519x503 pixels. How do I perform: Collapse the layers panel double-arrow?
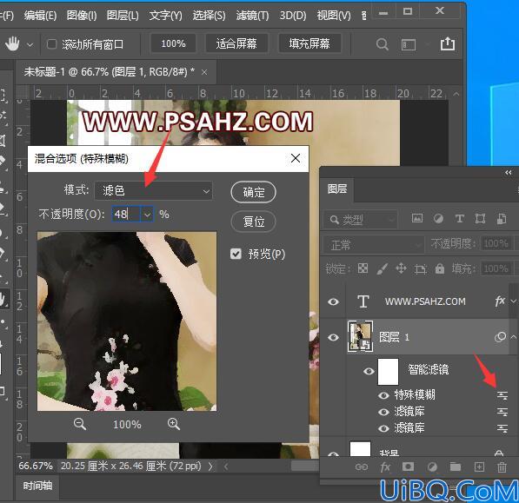tap(509, 172)
